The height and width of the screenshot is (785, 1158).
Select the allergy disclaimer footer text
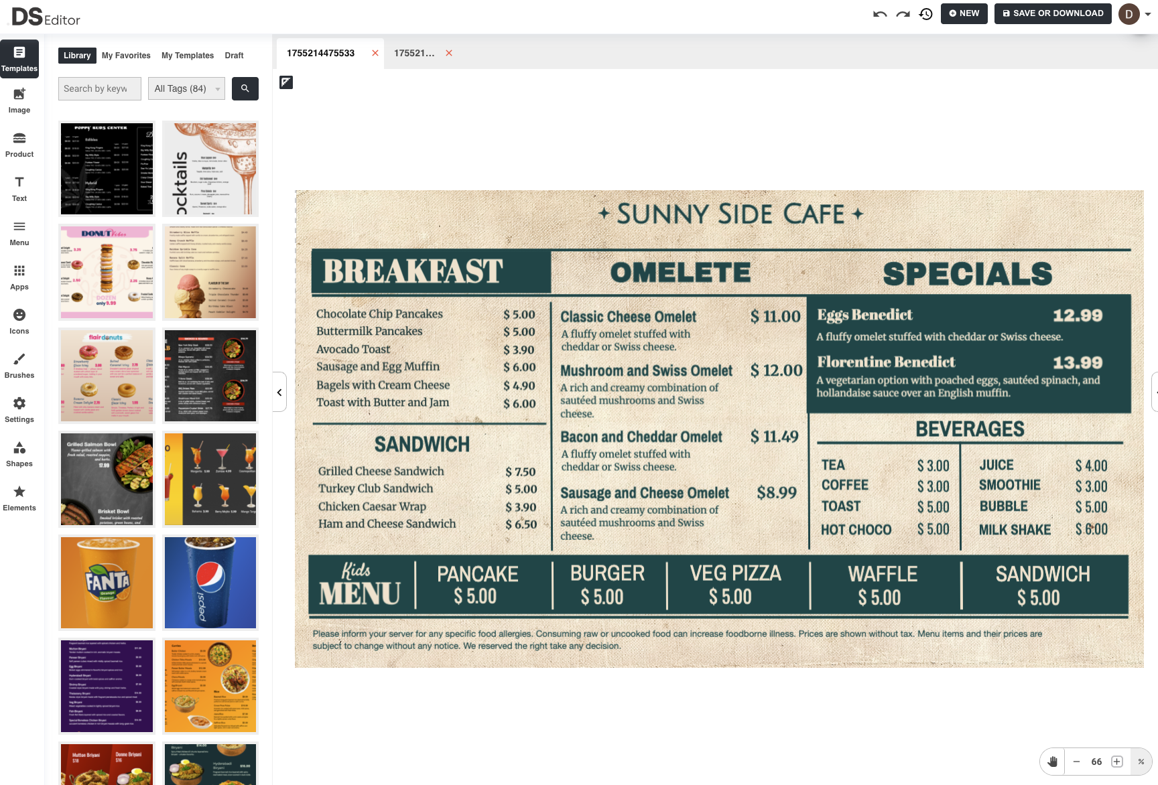[678, 640]
